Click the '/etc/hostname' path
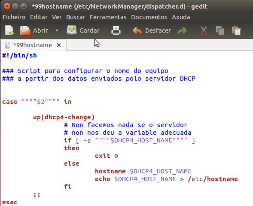 click(x=213, y=179)
